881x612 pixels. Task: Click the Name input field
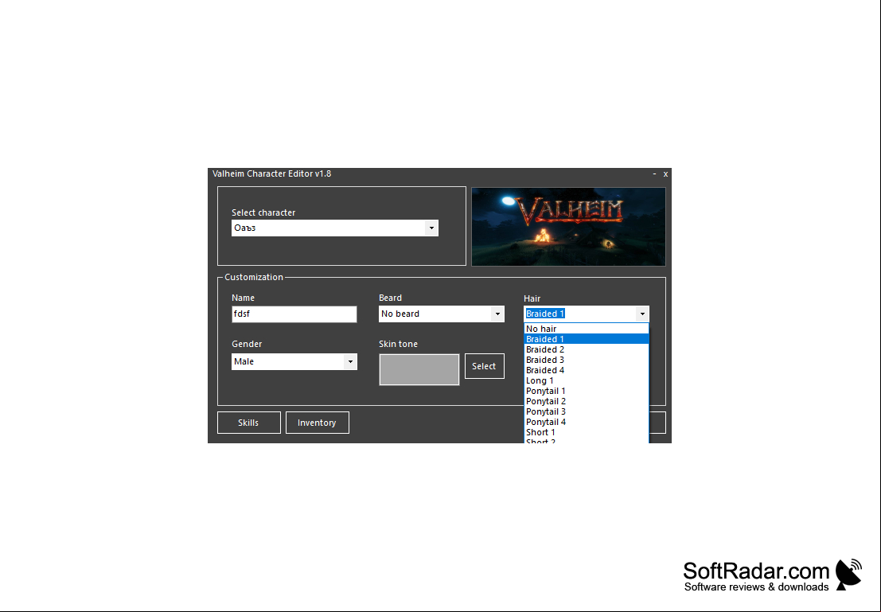pyautogui.click(x=294, y=314)
